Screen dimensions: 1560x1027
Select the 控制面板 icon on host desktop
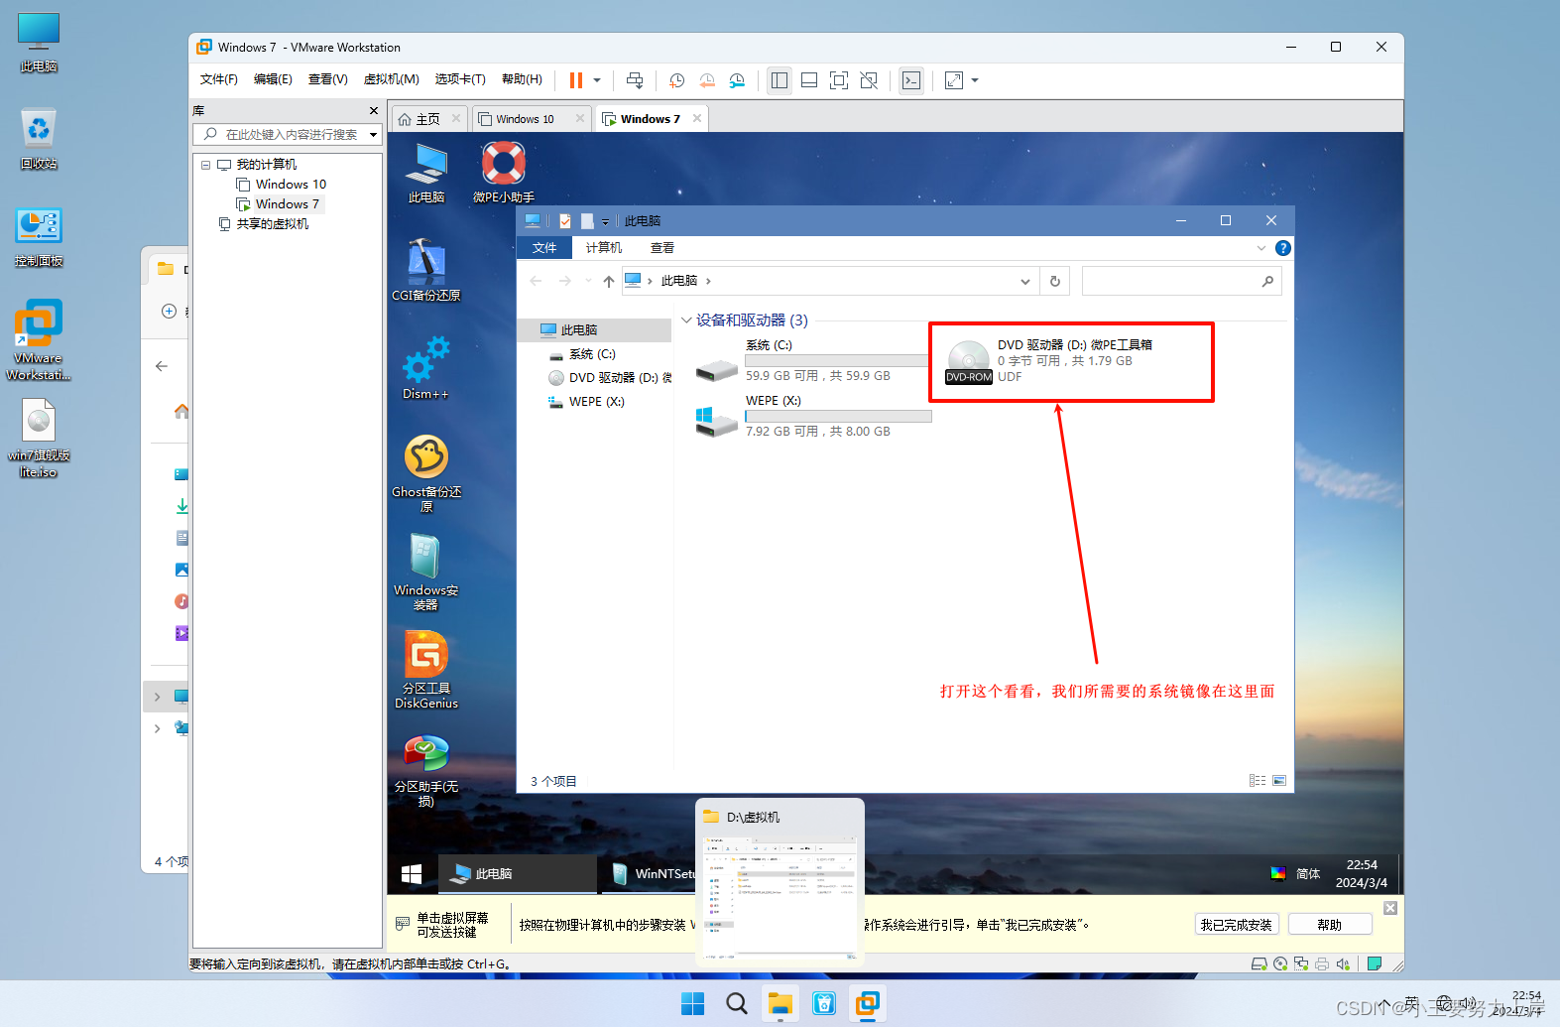[39, 237]
